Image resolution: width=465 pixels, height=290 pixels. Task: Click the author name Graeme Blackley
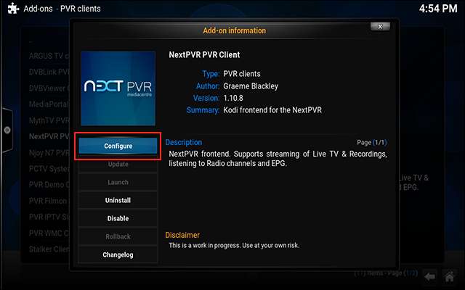[x=251, y=86]
